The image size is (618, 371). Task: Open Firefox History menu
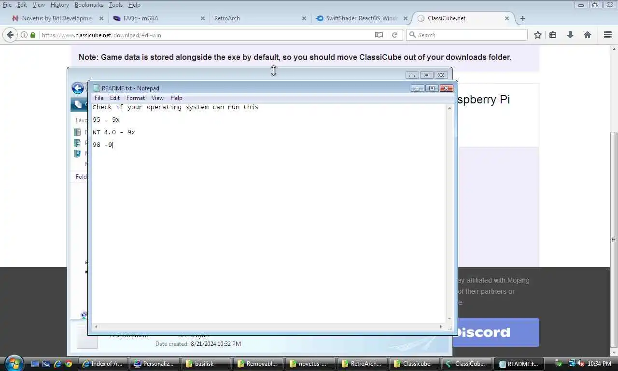pyautogui.click(x=59, y=5)
